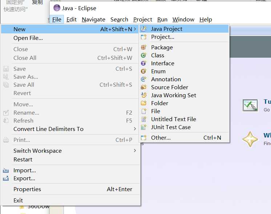The image size is (271, 214).
Task: Expand the New submenu arrow
Action: pos(135,29)
